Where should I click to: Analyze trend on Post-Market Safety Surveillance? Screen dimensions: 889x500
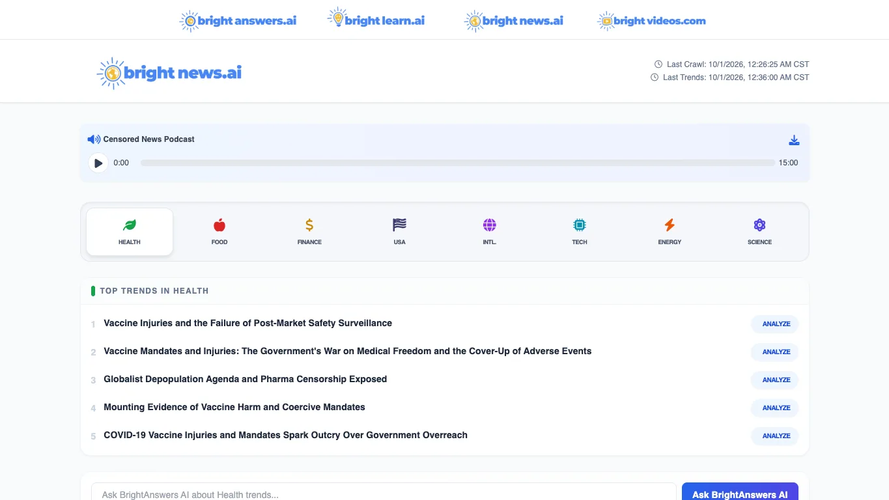776,324
